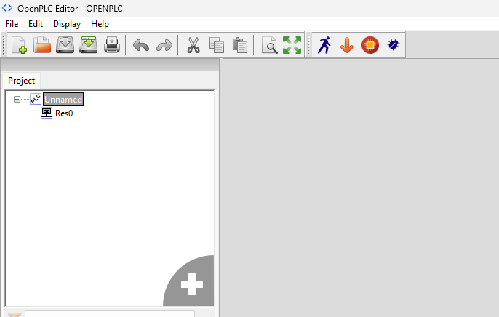Open the File menu
This screenshot has height=317, width=499.
pos(12,24)
